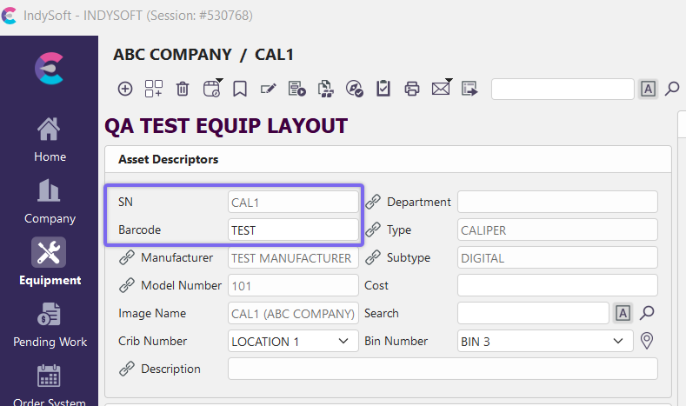Click the Barcode input field
Screen dimensions: 686x406
pos(293,230)
